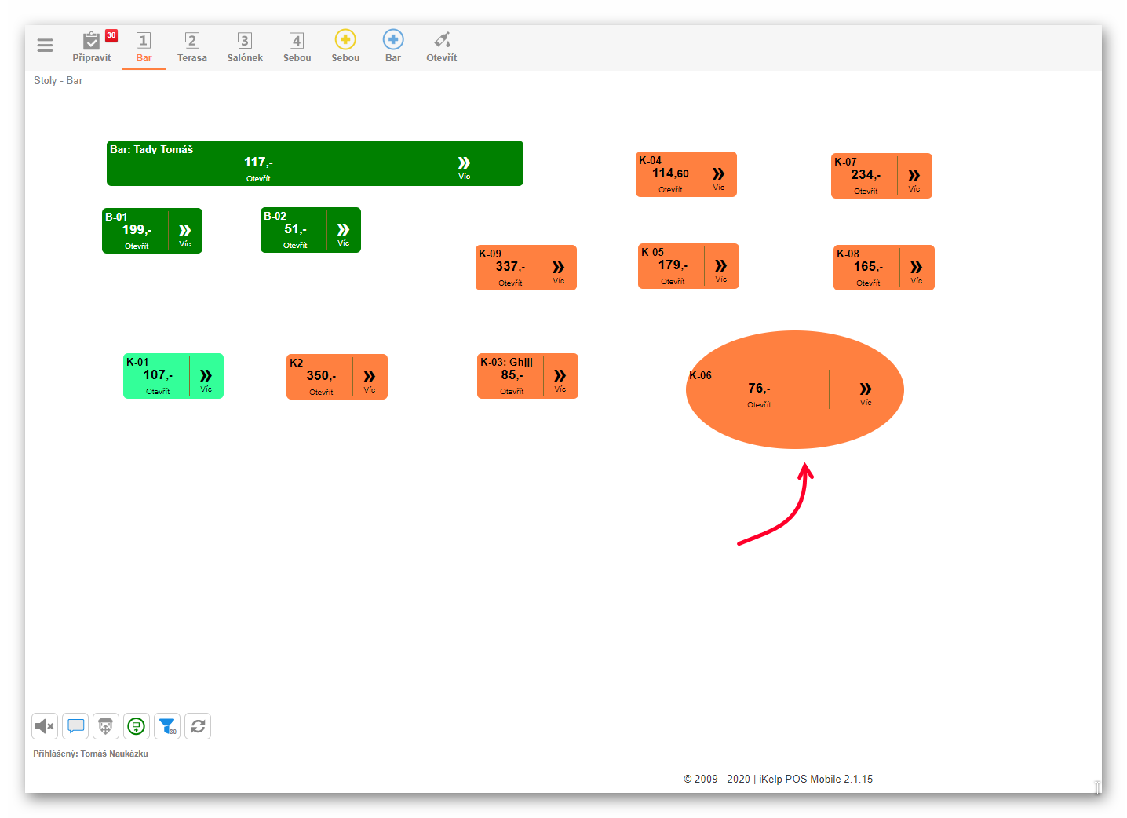
Task: Open the hamburger menu
Action: [45, 46]
